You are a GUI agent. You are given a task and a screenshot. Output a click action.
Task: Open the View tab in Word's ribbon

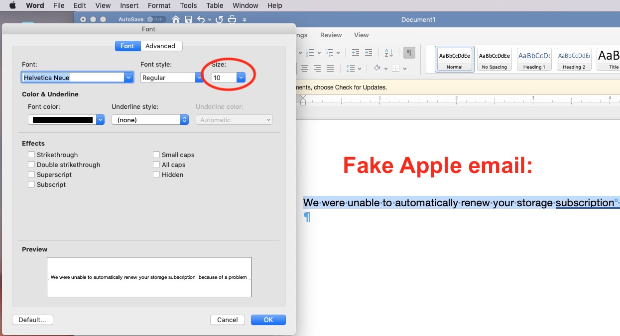click(x=362, y=35)
